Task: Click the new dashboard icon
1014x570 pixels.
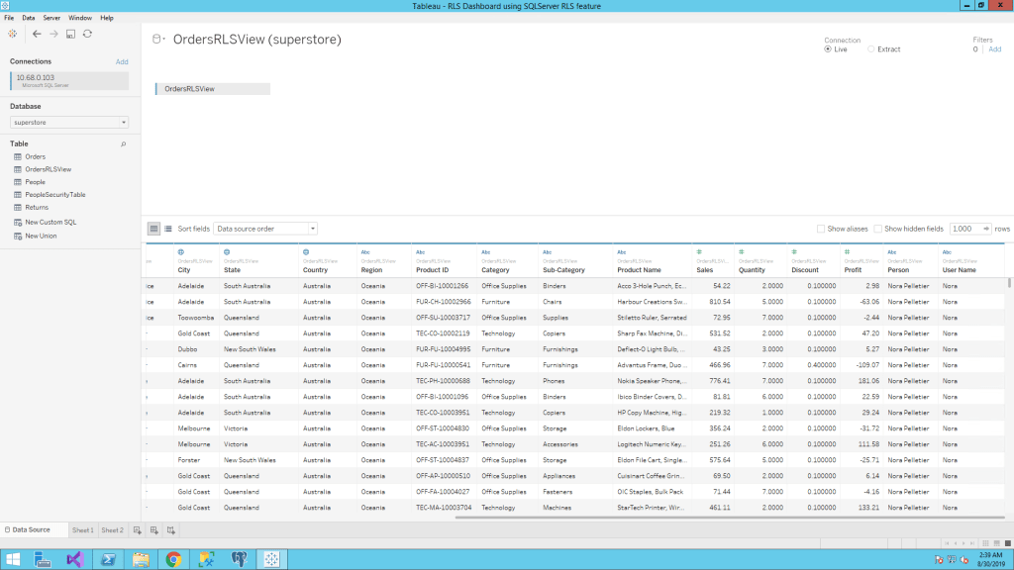Action: tap(153, 530)
